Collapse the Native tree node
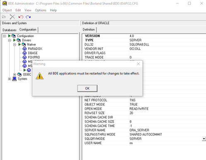Viewport: 206px width, 160px height. (x=15, y=45)
